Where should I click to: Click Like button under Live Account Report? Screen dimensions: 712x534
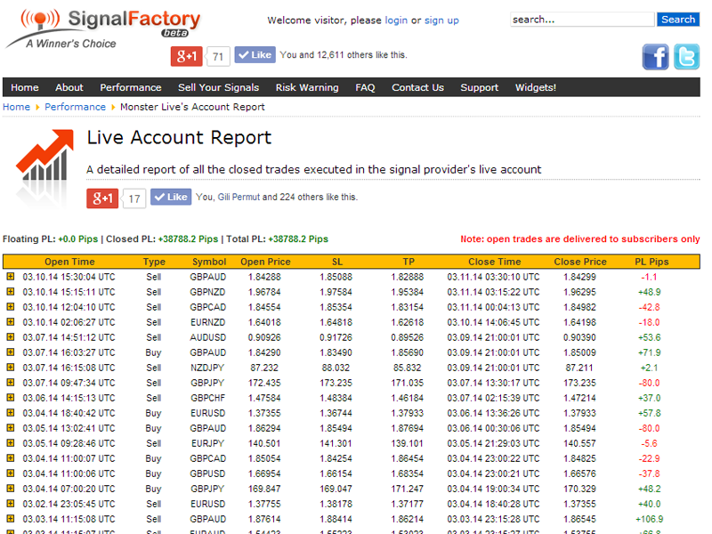(x=171, y=198)
